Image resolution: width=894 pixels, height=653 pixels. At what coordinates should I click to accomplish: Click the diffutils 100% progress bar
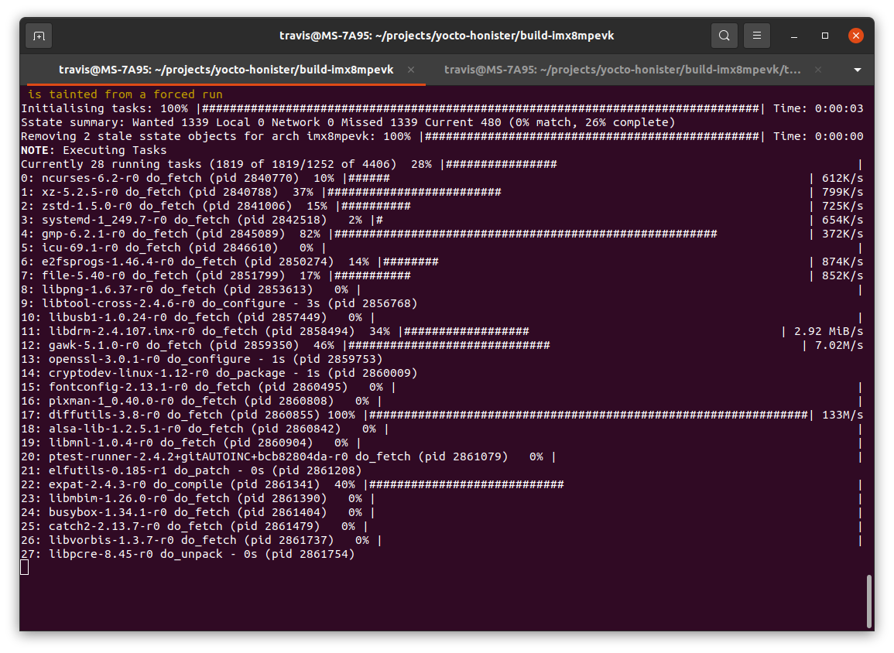(x=590, y=415)
